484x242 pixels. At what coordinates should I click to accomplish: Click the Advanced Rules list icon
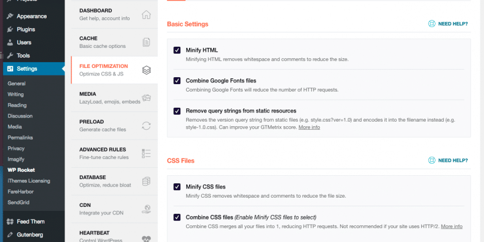pyautogui.click(x=146, y=153)
